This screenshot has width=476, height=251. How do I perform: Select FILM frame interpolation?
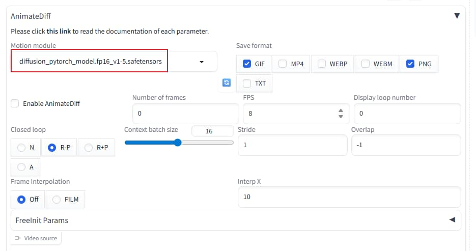tap(57, 199)
